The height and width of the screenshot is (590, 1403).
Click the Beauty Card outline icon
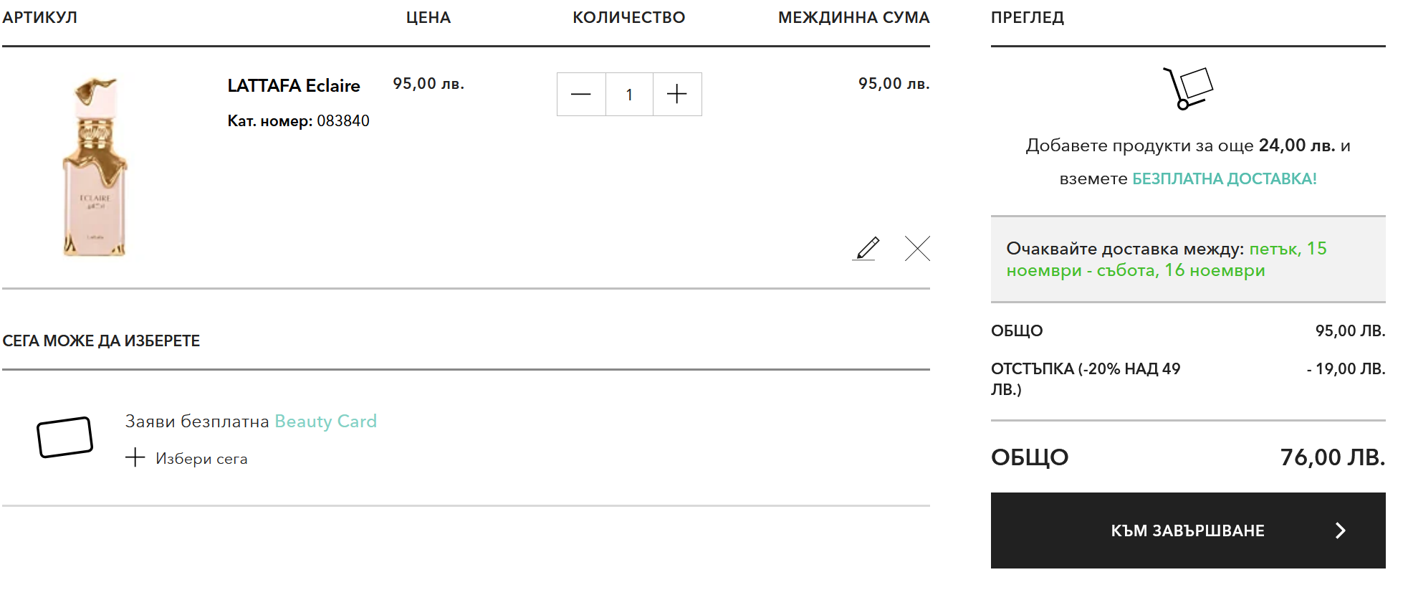coord(64,437)
